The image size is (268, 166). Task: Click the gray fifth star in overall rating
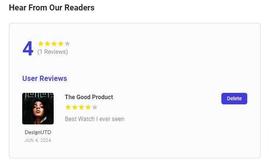(x=67, y=43)
